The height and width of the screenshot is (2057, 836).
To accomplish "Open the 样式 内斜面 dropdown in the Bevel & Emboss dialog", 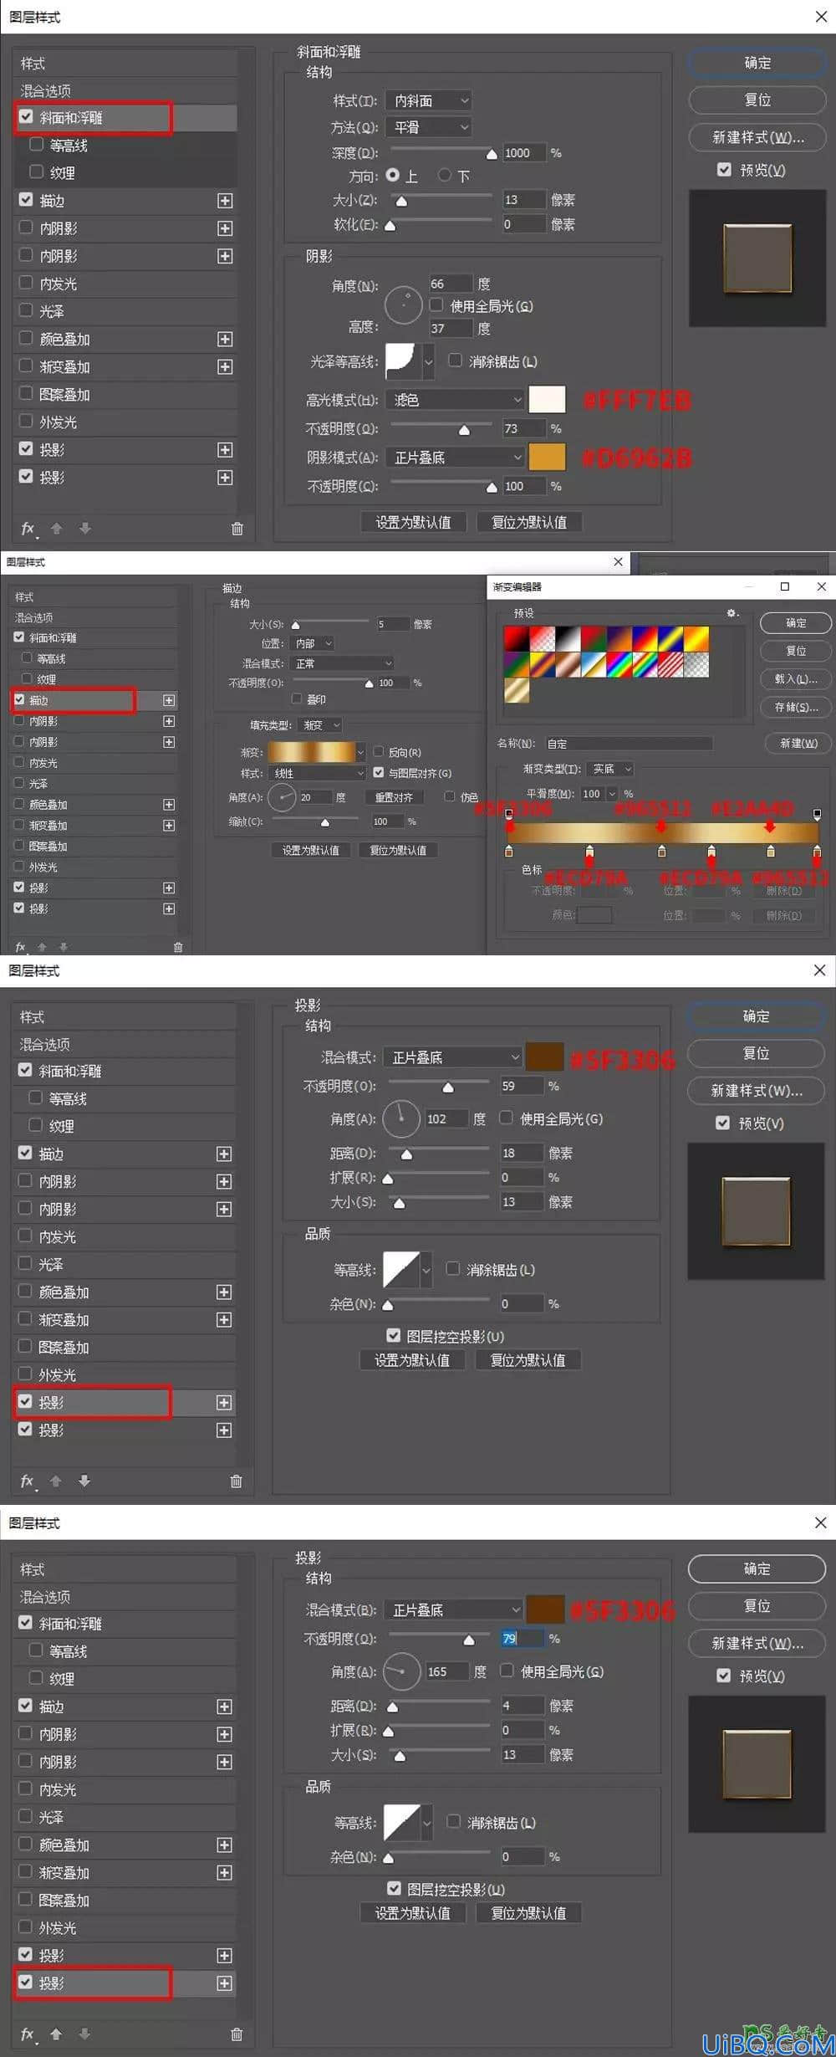I will point(429,101).
